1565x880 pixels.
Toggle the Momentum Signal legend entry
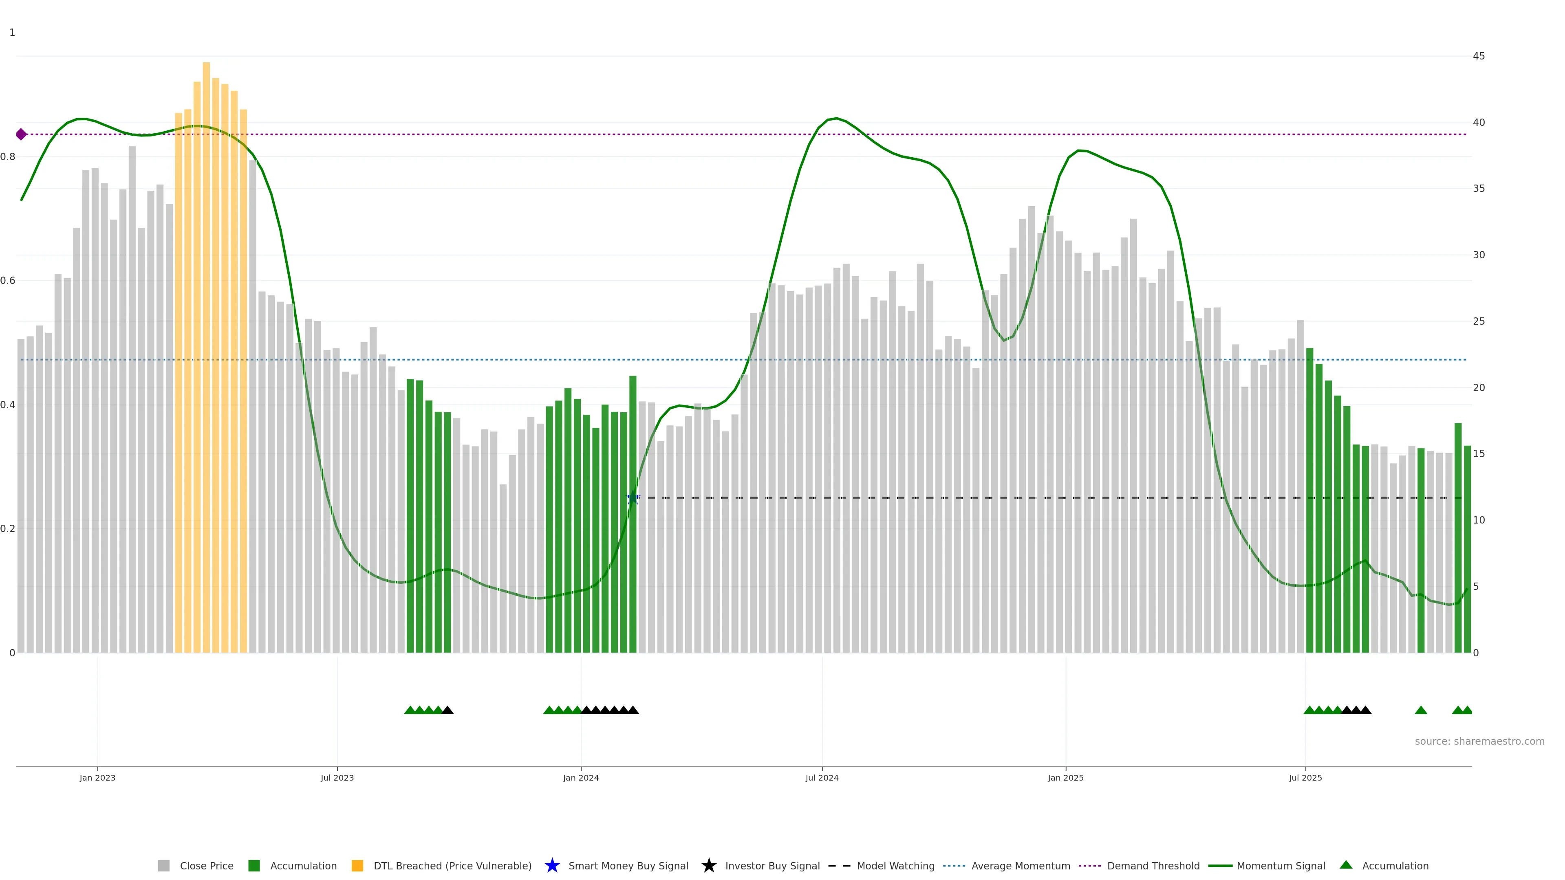(x=1281, y=865)
